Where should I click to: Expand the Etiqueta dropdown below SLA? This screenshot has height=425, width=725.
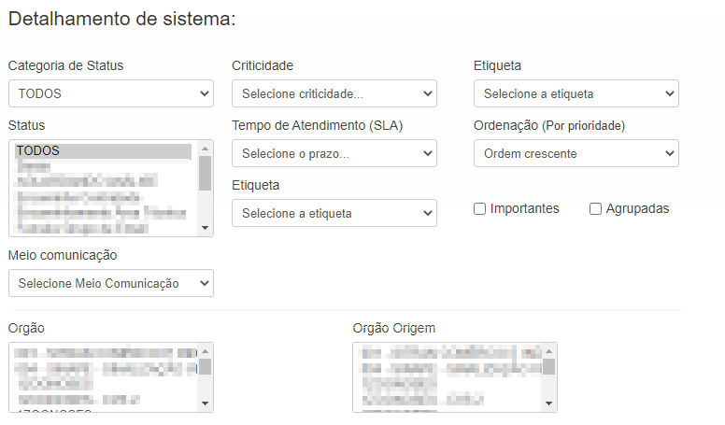coord(334,213)
